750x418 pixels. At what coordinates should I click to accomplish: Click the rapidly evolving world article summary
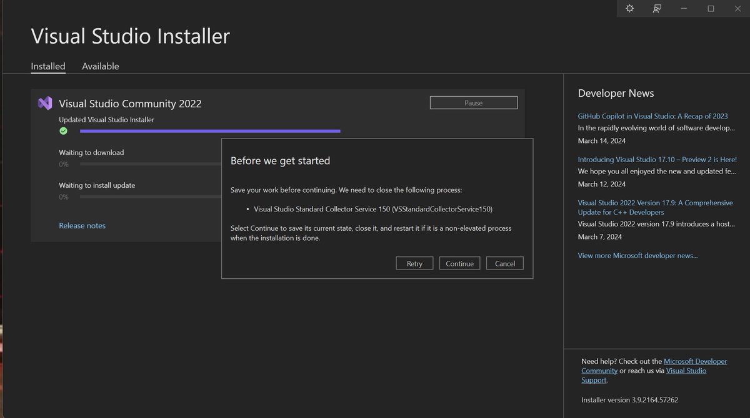(656, 128)
